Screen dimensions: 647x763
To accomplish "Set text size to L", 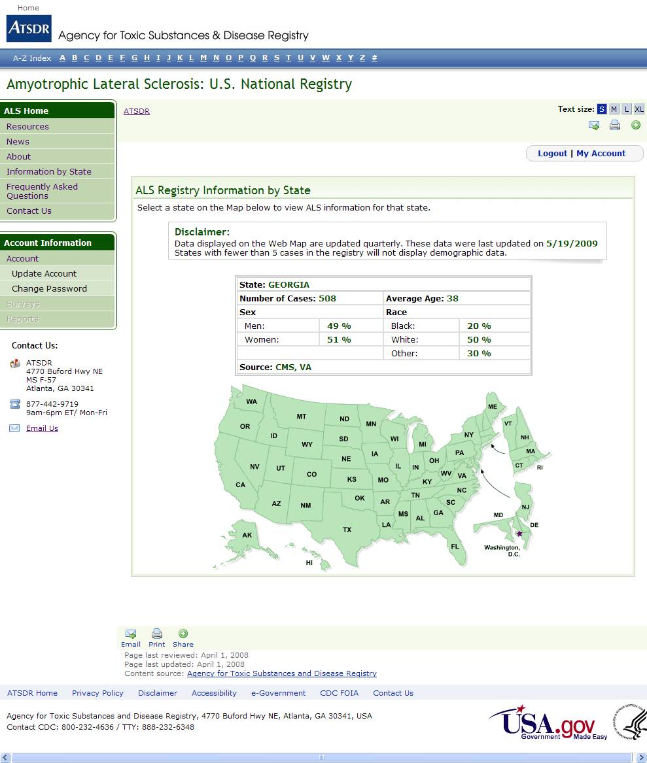I will coord(627,109).
